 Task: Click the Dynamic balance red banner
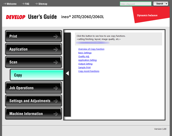coord(151,15)
